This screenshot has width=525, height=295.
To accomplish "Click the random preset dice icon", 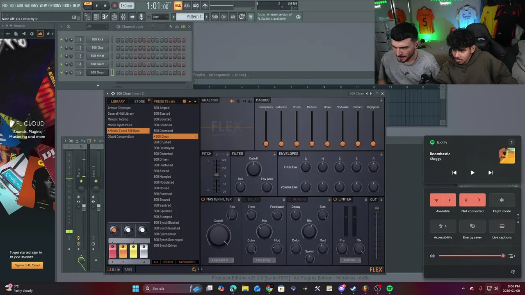I will (184, 101).
